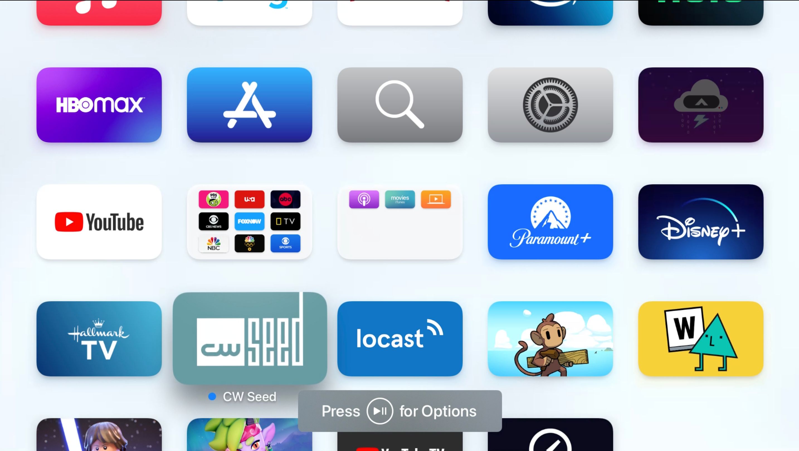This screenshot has height=451, width=799.
Task: Select the video player icon in media row
Action: 436,199
